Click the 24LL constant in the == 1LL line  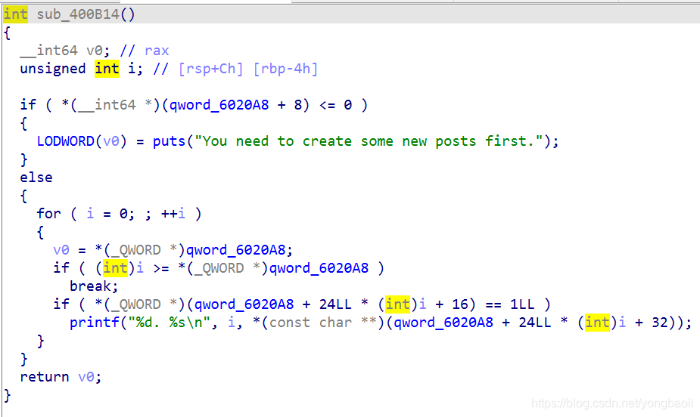(x=335, y=304)
